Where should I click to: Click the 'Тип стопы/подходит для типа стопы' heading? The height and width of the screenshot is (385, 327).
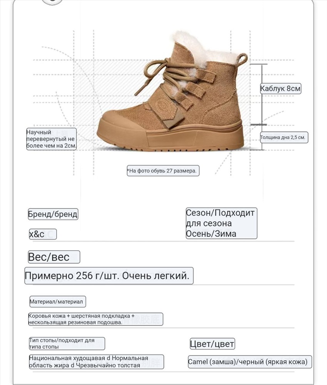pyautogui.click(x=67, y=343)
